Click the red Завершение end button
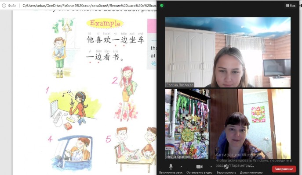Viewport: 302px width, 175px height. (284, 169)
